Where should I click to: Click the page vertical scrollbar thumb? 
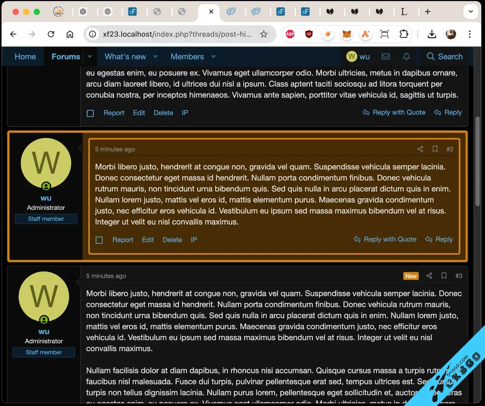tap(477, 161)
